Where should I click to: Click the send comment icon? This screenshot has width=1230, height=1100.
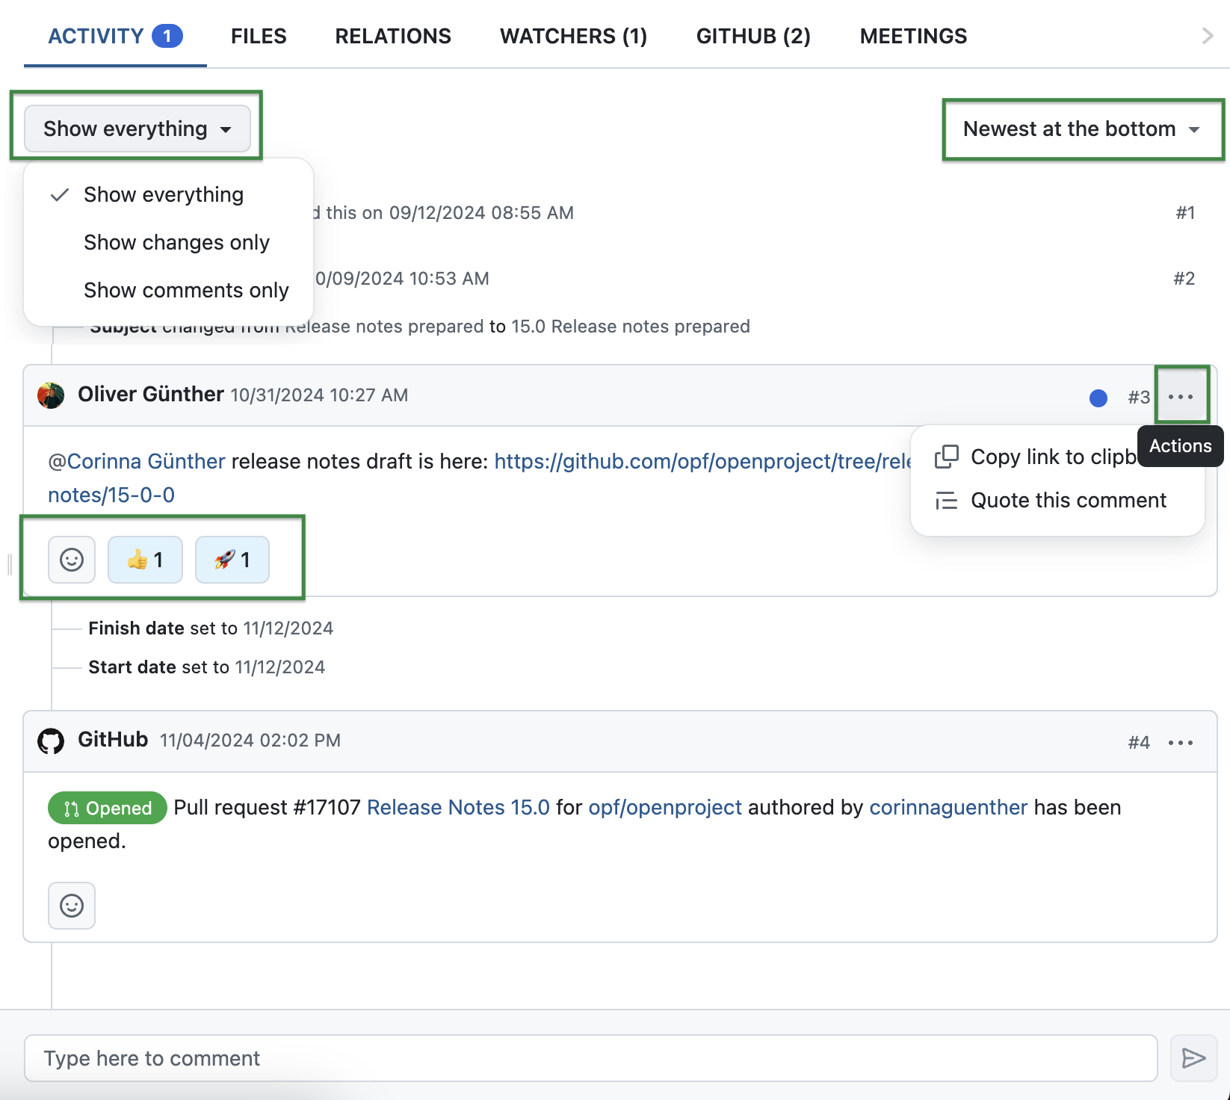(x=1193, y=1057)
